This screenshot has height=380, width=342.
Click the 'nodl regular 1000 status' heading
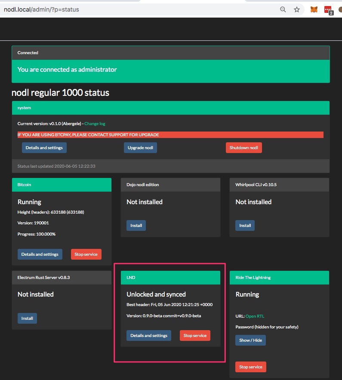[x=60, y=92]
